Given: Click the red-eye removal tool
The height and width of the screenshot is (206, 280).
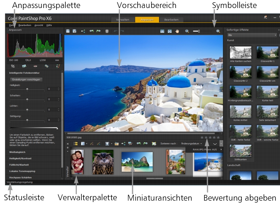Looking at the screenshot, I should (35, 66).
